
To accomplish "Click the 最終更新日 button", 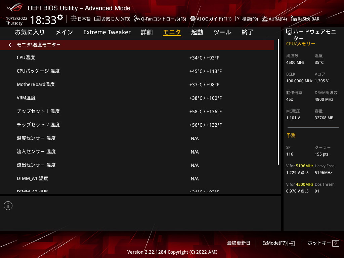I will click(x=239, y=243).
